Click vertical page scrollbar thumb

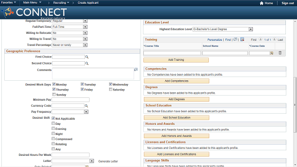pyautogui.click(x=295, y=105)
